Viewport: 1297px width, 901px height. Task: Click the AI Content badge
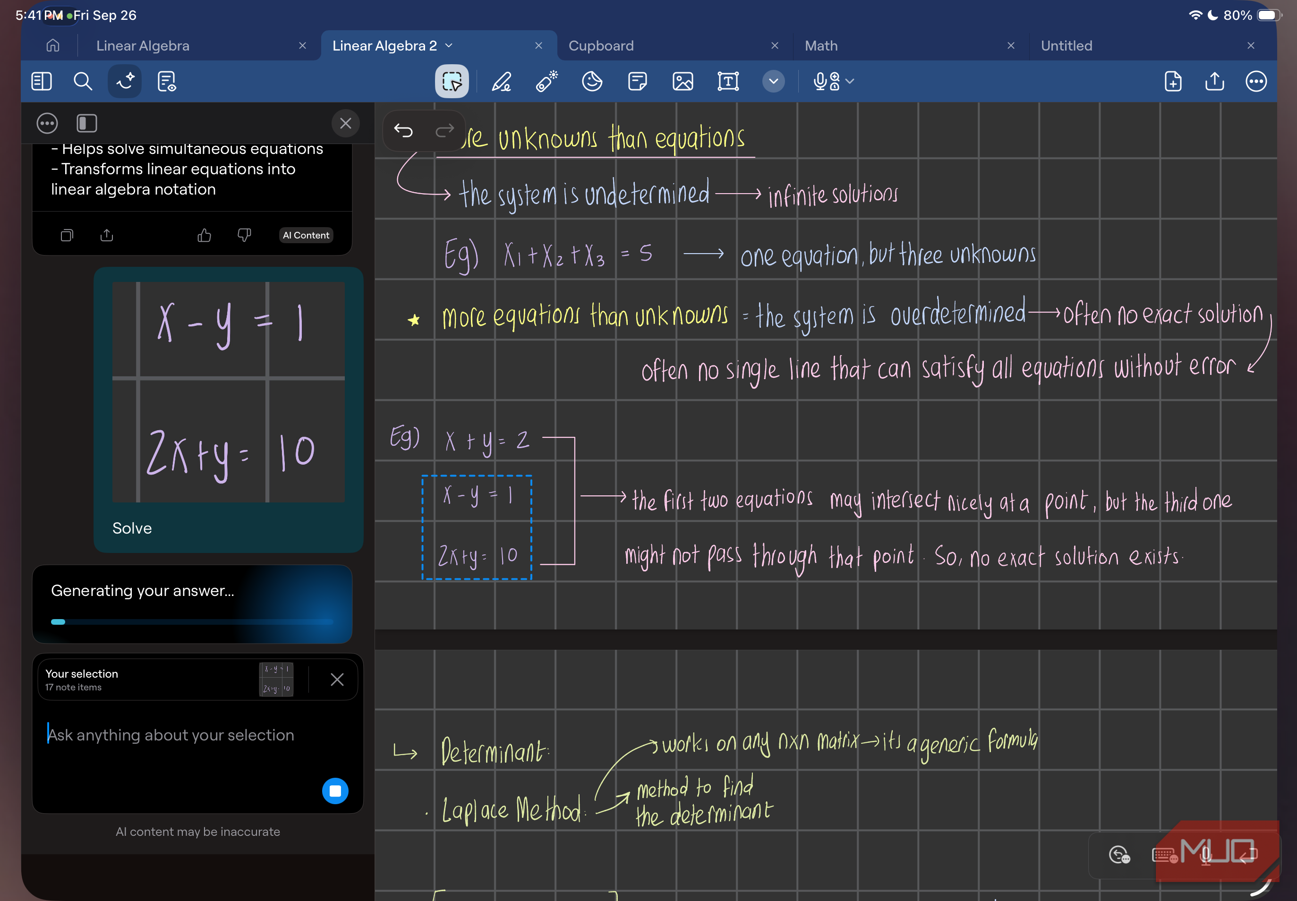click(x=306, y=236)
